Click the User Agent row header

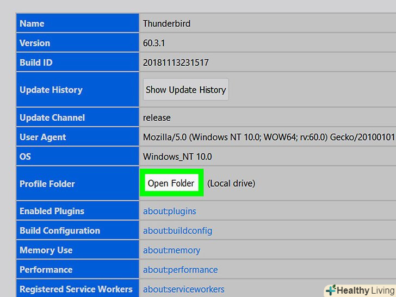point(78,137)
